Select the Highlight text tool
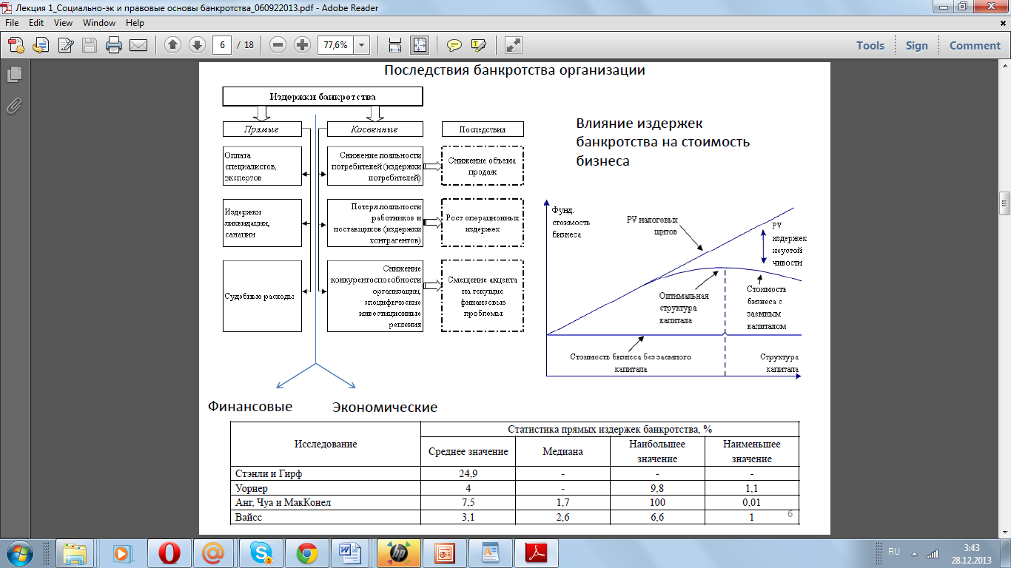 (x=478, y=45)
